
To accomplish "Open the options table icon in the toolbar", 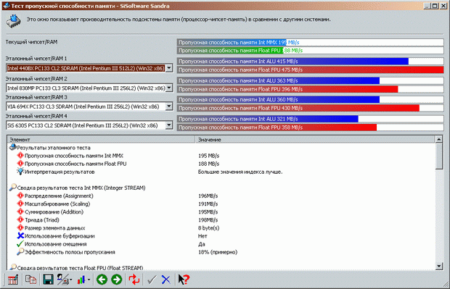I will tap(12, 280).
